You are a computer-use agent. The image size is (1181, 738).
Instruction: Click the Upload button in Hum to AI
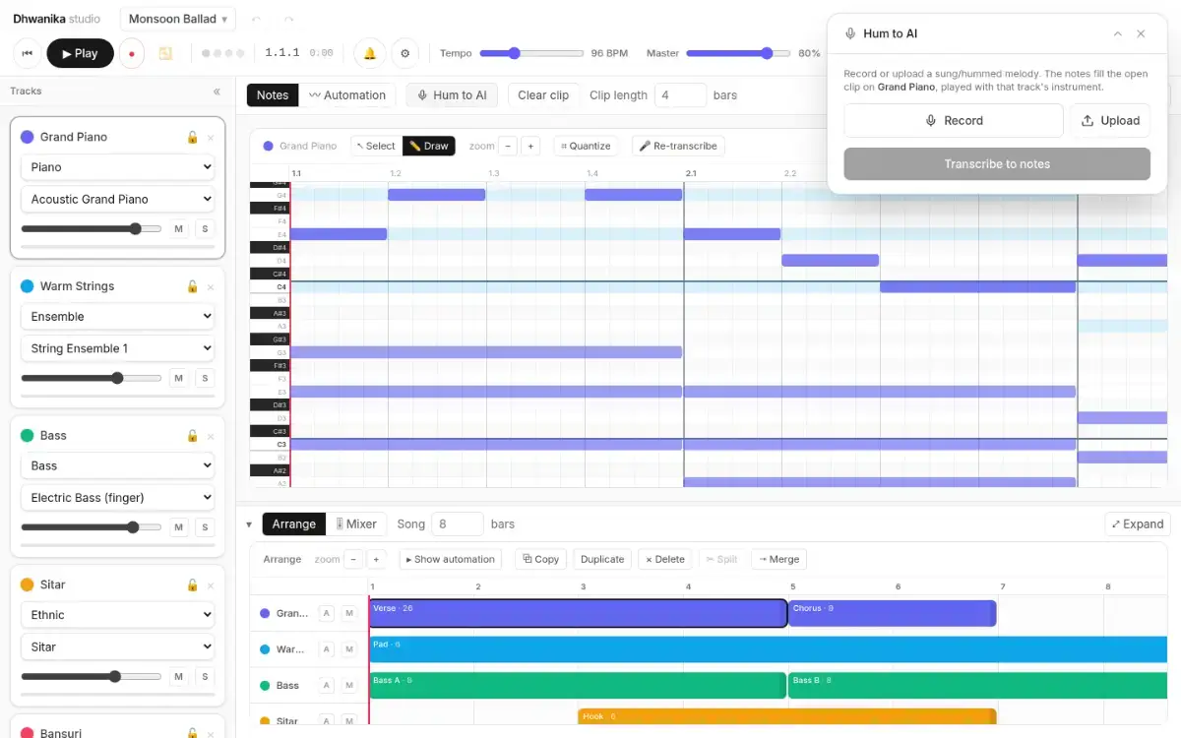pyautogui.click(x=1110, y=121)
